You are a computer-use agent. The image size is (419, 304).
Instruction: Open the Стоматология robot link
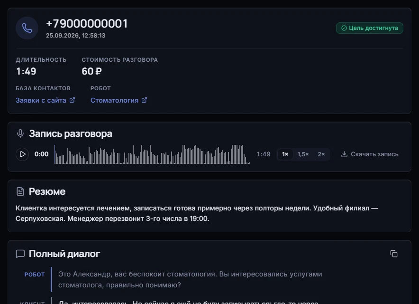118,100
